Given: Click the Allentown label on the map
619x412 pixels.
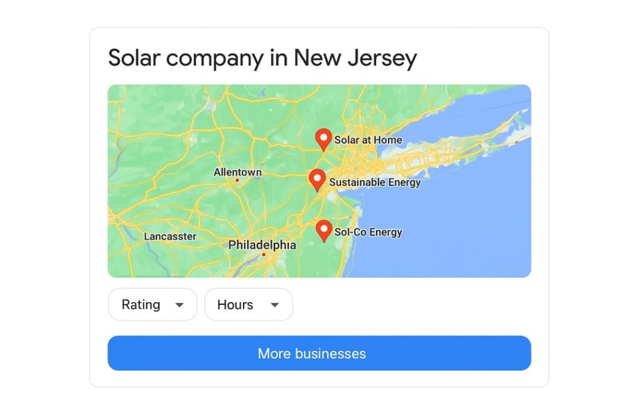Looking at the screenshot, I should click(x=238, y=172).
